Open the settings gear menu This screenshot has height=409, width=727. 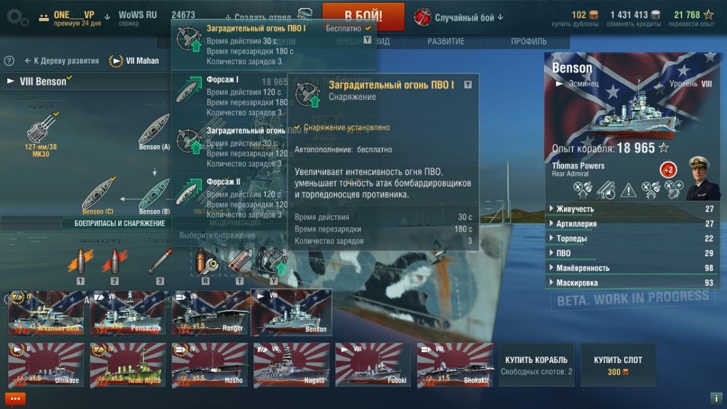[x=17, y=17]
